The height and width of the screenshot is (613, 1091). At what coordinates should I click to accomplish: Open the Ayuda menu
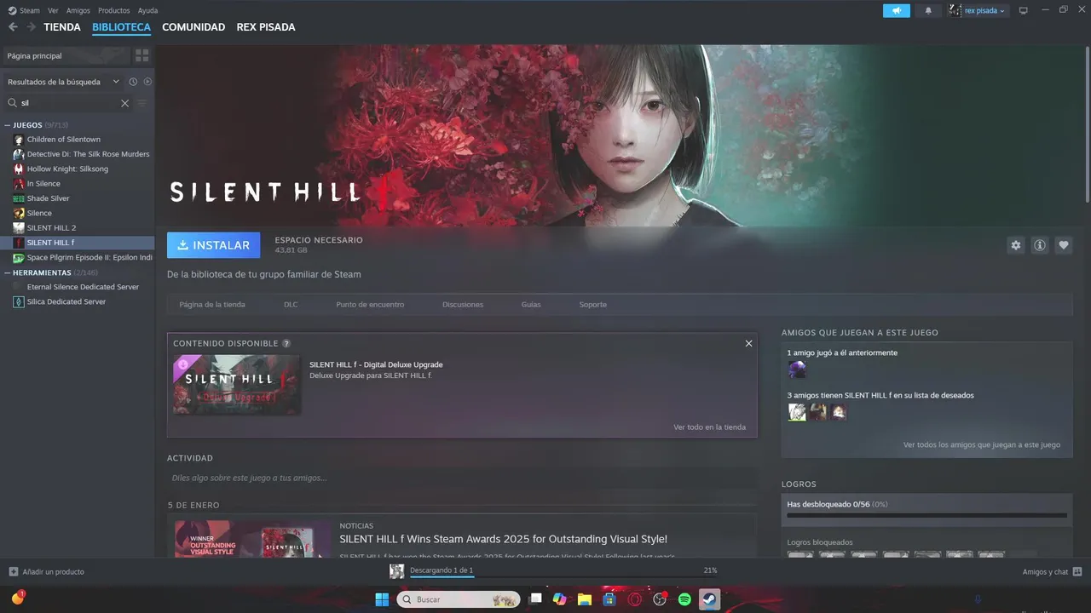pos(147,10)
